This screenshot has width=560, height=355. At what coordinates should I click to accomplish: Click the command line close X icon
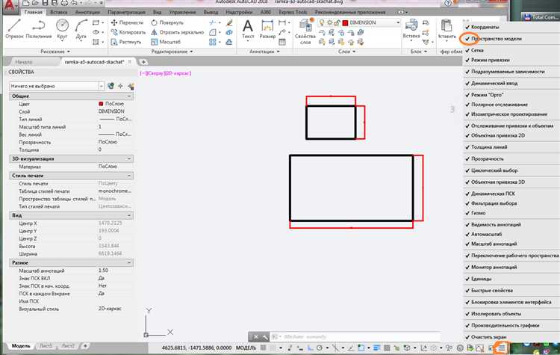255,337
